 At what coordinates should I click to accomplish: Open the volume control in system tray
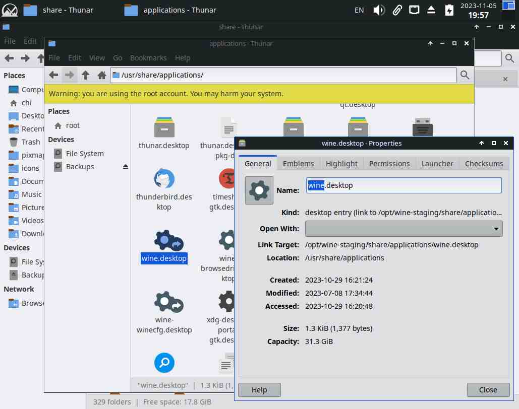click(x=379, y=10)
